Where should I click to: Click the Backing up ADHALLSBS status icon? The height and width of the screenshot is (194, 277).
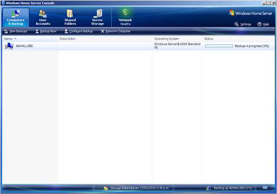pos(209,188)
